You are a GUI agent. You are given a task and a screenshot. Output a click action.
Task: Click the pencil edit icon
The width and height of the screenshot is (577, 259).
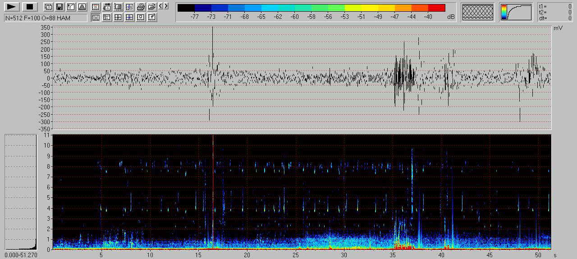[x=152, y=18]
